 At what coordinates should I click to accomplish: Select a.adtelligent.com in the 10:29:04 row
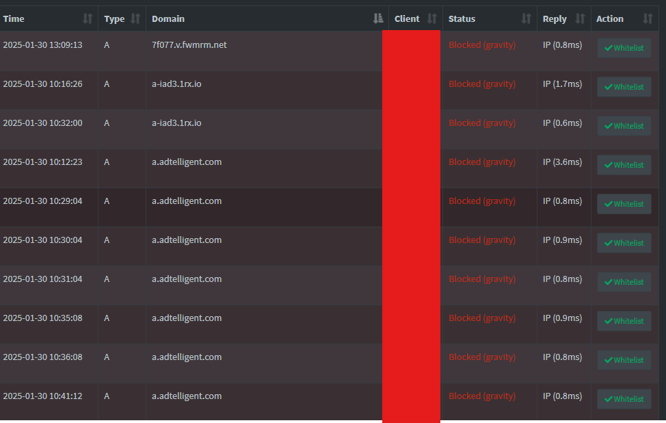click(x=187, y=201)
